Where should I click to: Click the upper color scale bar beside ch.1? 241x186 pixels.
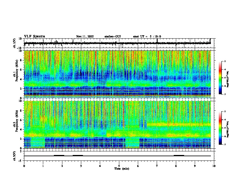(220, 78)
